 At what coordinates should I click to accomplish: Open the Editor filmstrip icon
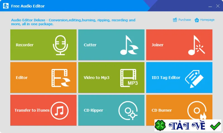pos(61,78)
